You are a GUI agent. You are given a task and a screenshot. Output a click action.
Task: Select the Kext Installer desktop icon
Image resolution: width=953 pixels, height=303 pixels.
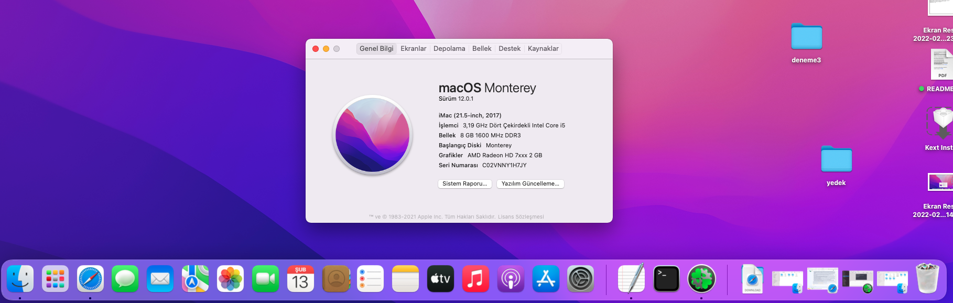(941, 128)
